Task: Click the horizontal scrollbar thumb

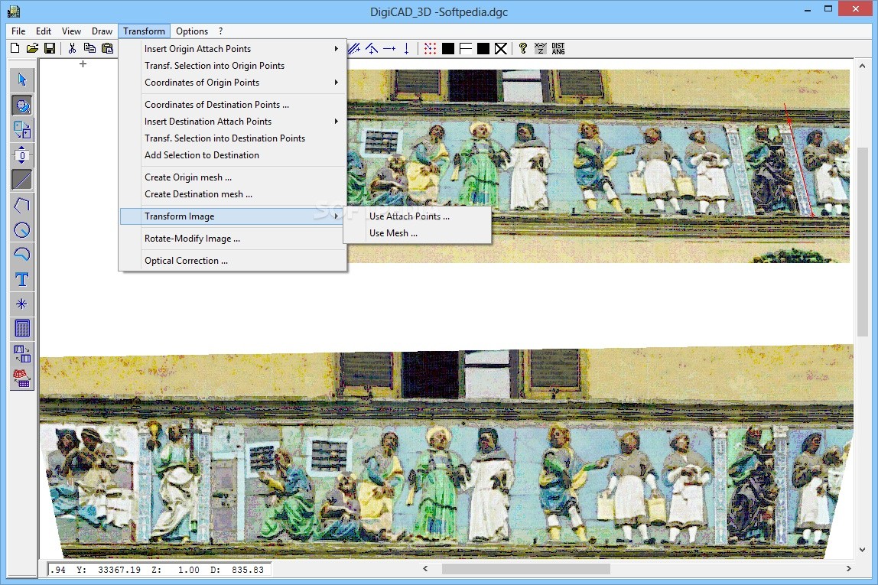Action: [525, 569]
